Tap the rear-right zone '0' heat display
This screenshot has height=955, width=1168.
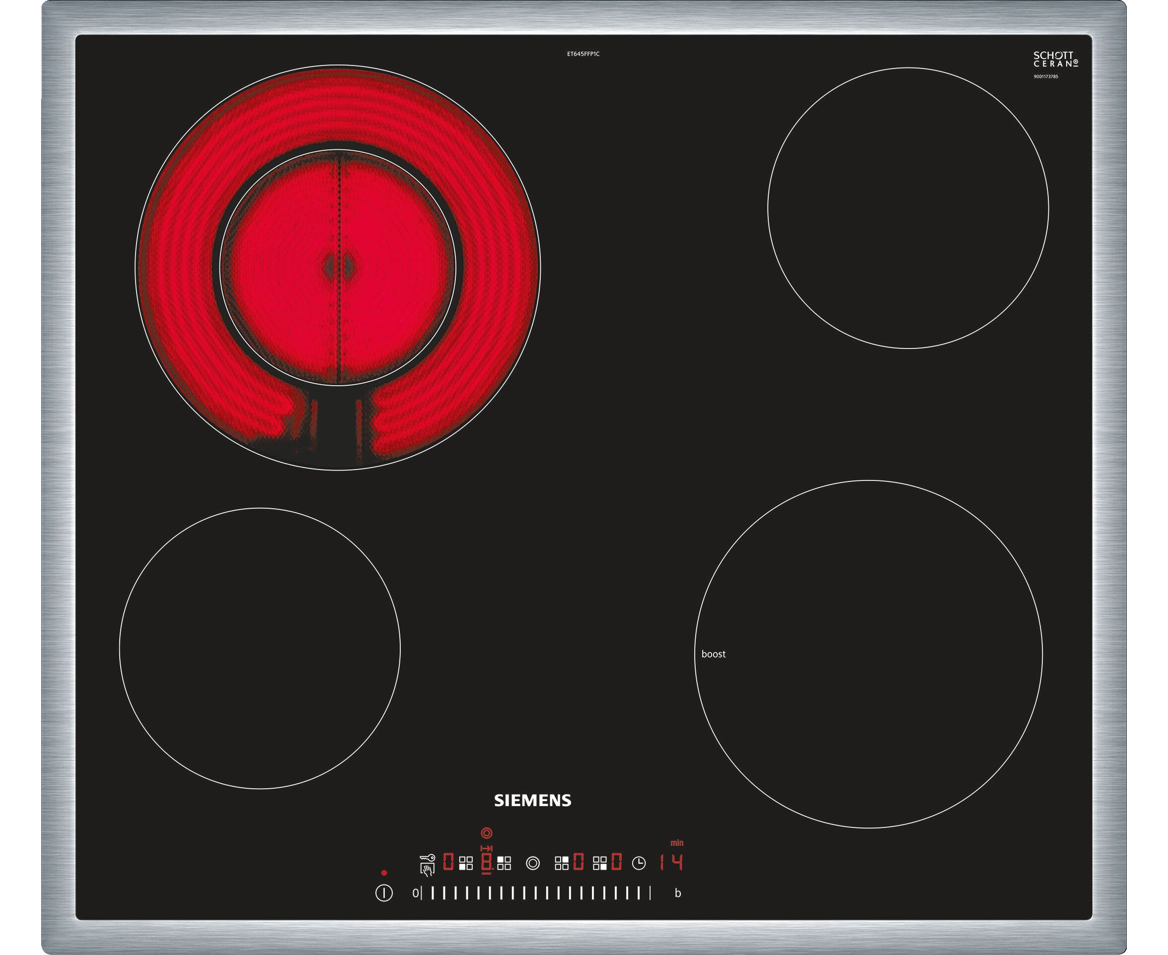579,862
